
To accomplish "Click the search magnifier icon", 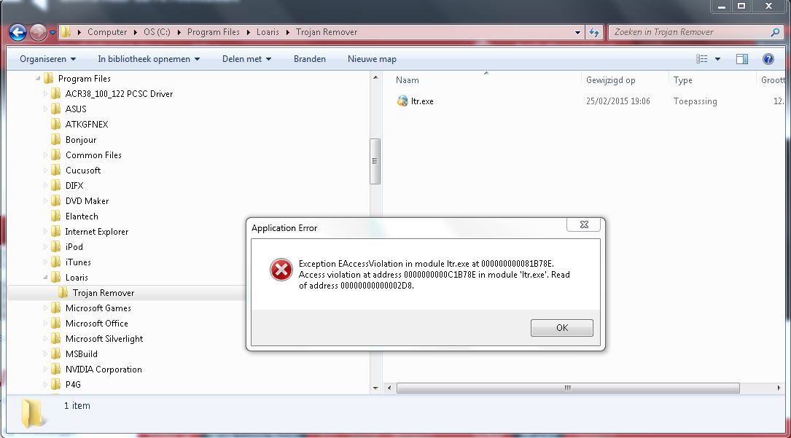I will click(x=775, y=32).
